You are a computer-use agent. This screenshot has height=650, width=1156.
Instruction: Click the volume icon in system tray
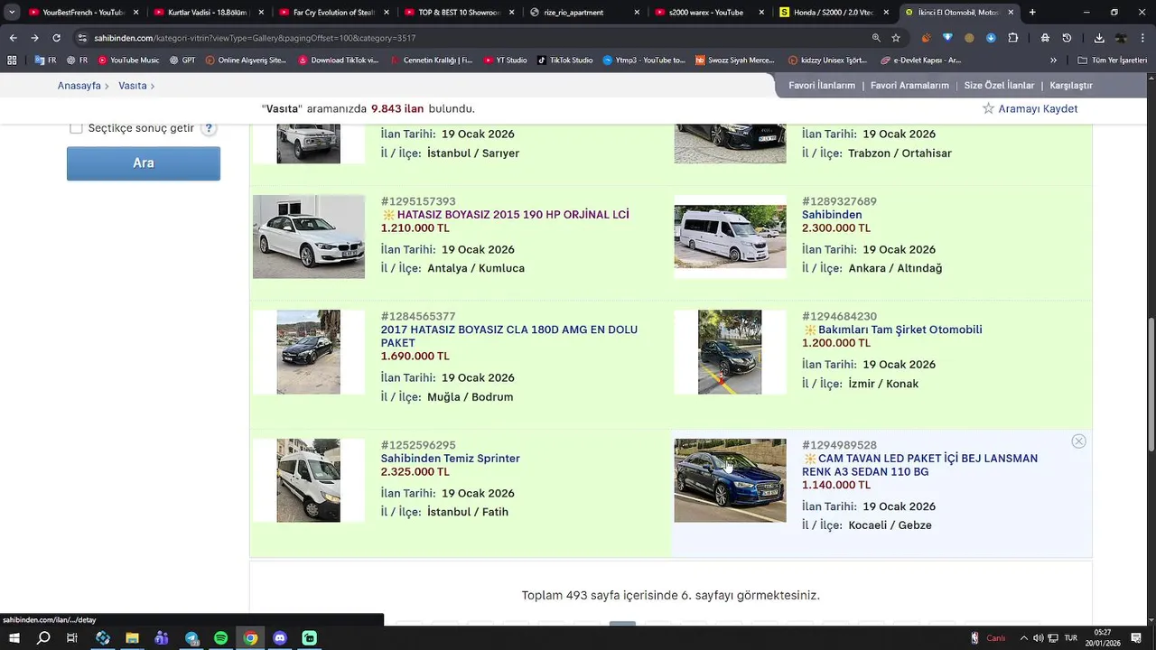[1038, 638]
